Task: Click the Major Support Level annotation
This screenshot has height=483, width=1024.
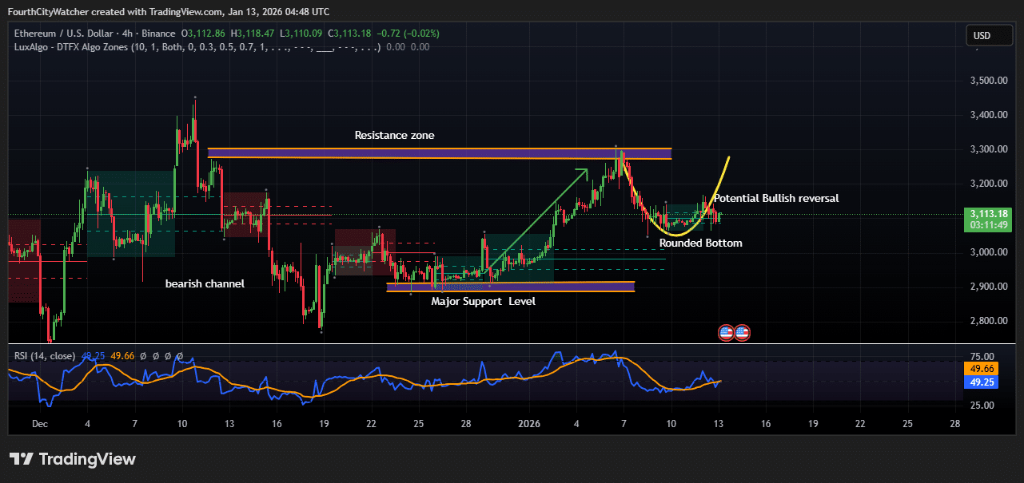Action: (x=484, y=302)
